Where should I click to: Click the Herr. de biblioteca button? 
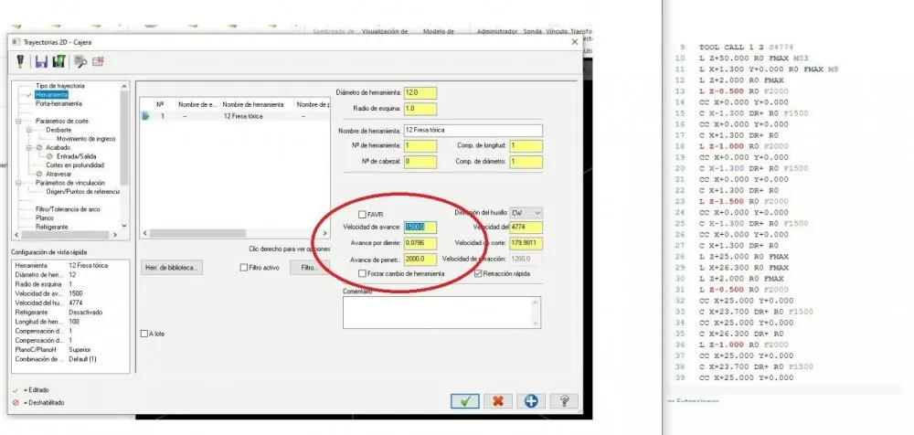click(x=172, y=268)
